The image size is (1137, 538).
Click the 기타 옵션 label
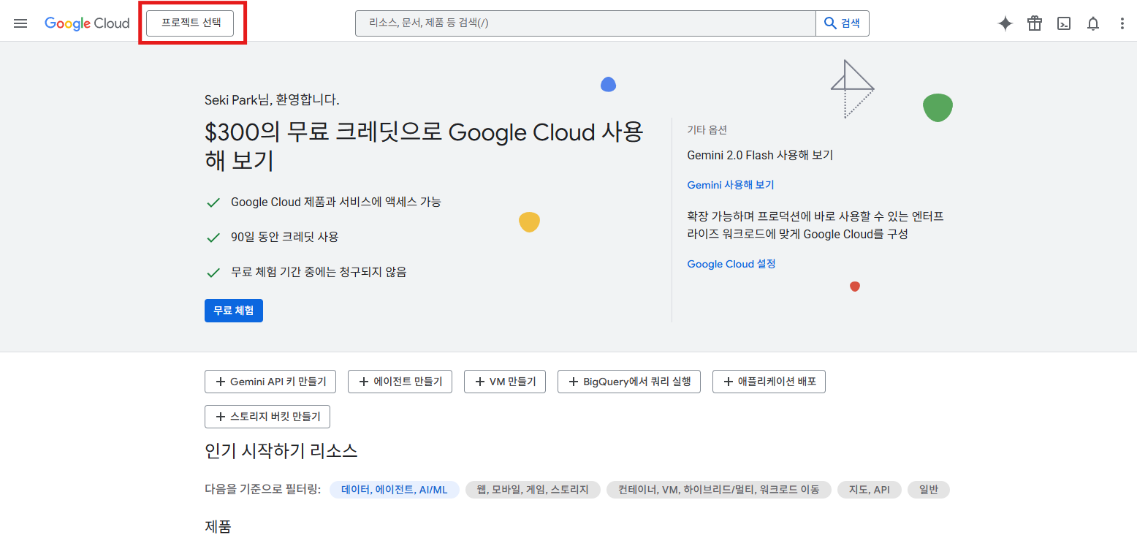[x=707, y=130]
